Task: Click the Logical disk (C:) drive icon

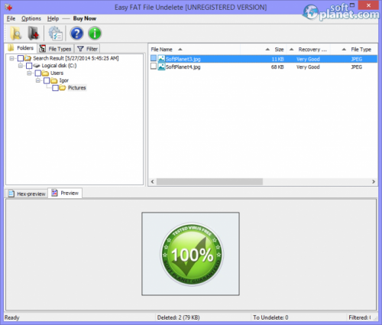Action: (x=37, y=66)
